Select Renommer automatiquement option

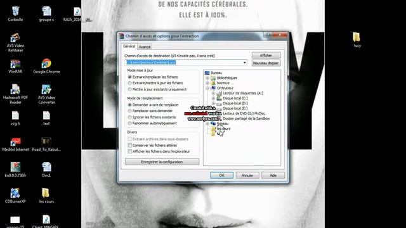(x=152, y=123)
